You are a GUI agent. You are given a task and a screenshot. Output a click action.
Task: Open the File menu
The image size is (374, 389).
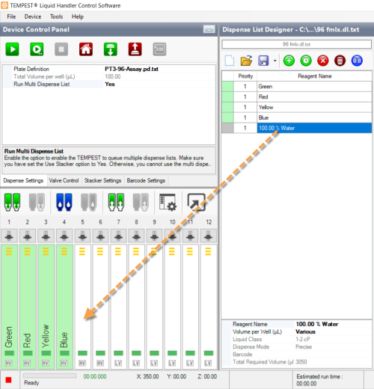pyautogui.click(x=11, y=16)
